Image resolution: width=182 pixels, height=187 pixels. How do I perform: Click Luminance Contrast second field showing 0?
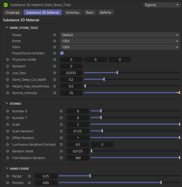pyautogui.click(x=102, y=144)
